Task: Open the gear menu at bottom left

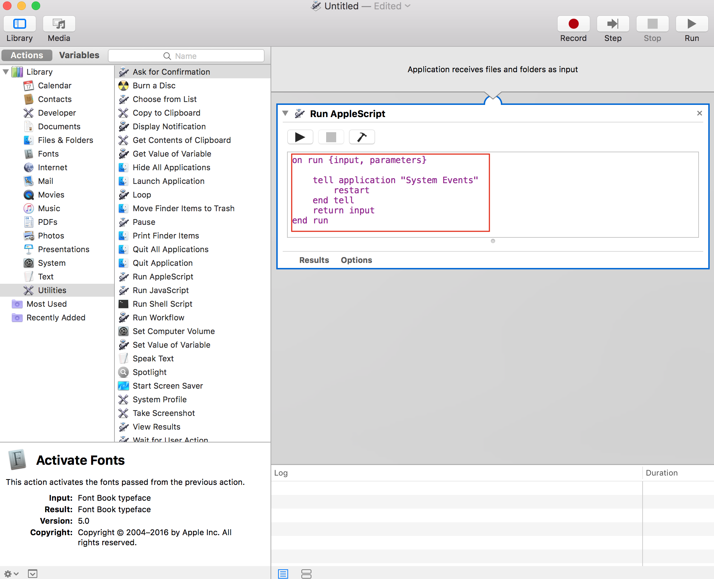Action: (x=11, y=574)
